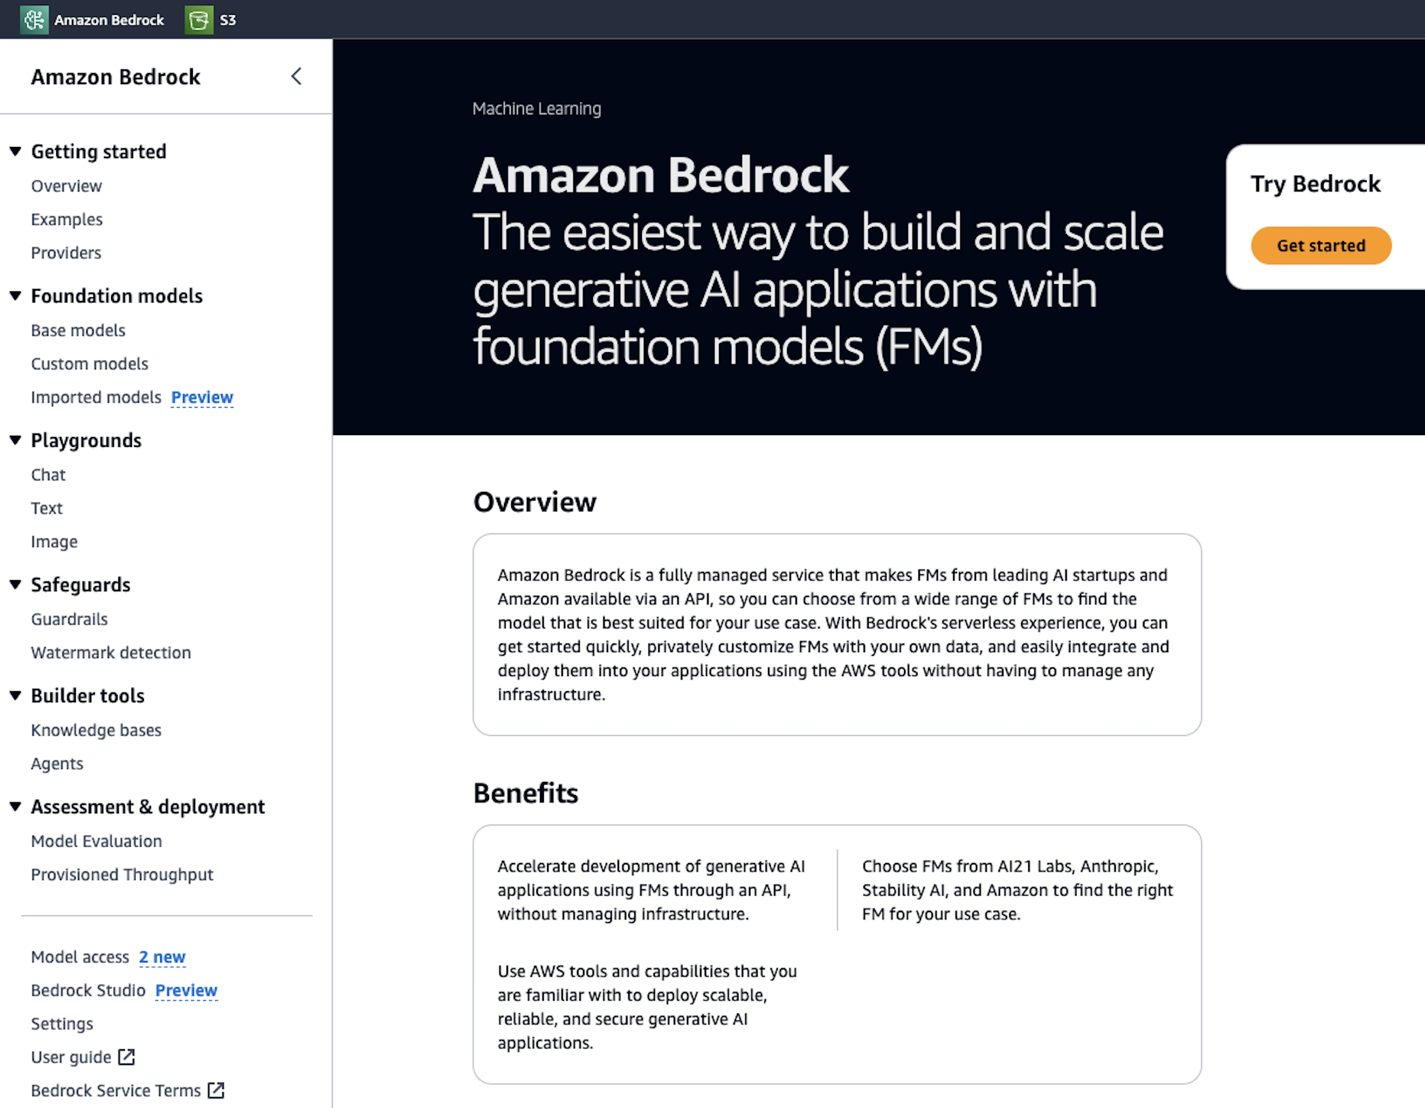Open Examples in the sidebar
The width and height of the screenshot is (1425, 1108).
(x=67, y=220)
